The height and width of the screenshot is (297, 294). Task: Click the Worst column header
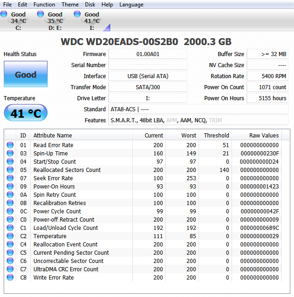[x=182, y=136]
